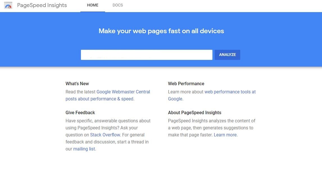Image resolution: width=322 pixels, height=169 pixels.
Task: Click the What's New heading
Action: point(77,84)
